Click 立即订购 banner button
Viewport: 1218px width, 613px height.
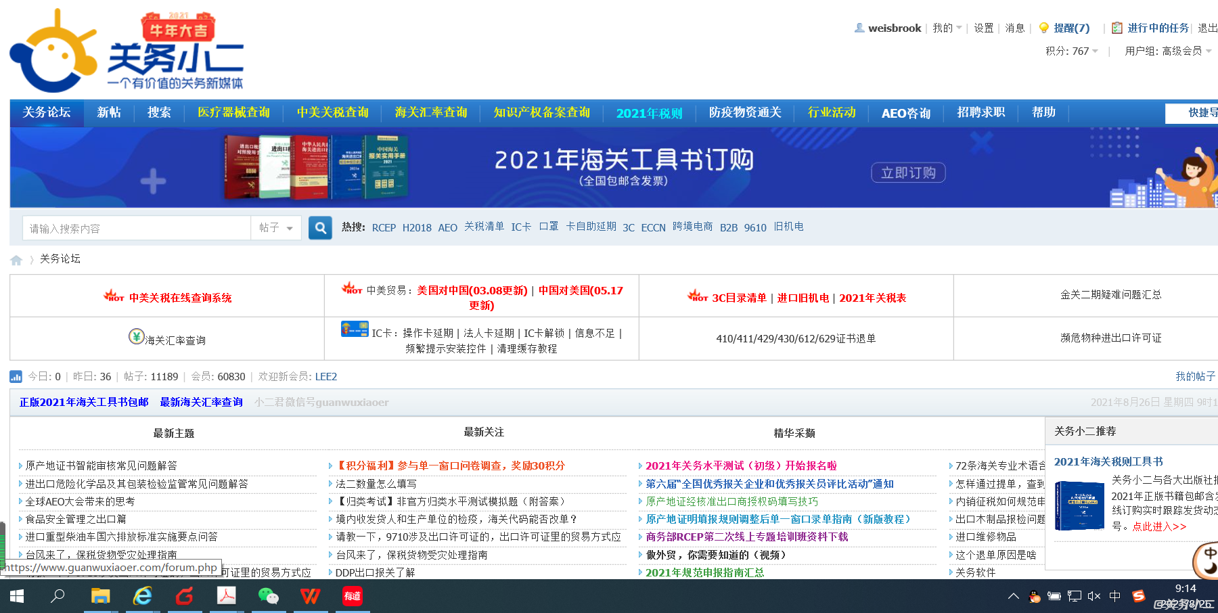tap(908, 173)
